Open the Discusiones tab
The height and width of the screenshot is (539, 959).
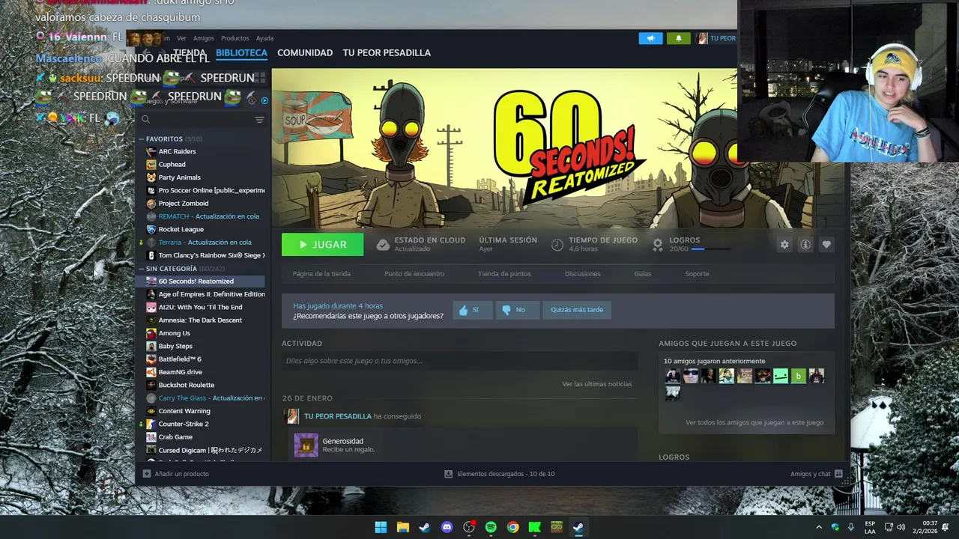pyautogui.click(x=583, y=274)
